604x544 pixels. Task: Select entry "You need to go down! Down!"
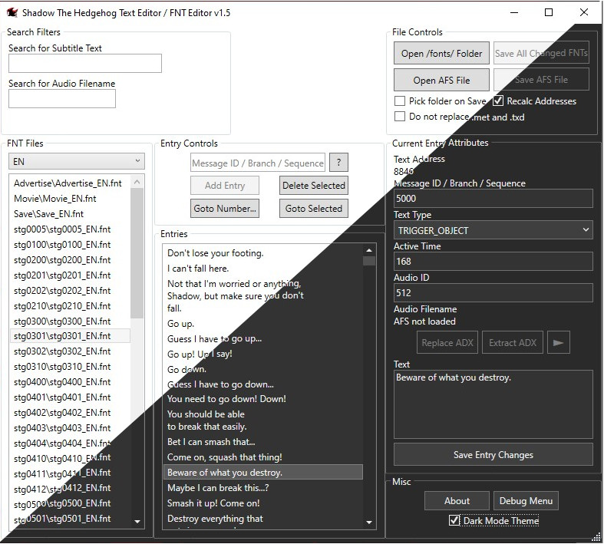click(x=263, y=399)
